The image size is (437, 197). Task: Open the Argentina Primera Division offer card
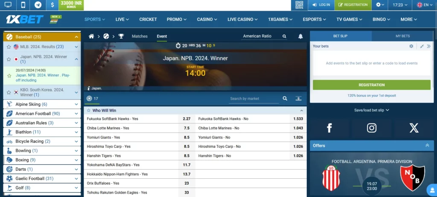(x=372, y=175)
